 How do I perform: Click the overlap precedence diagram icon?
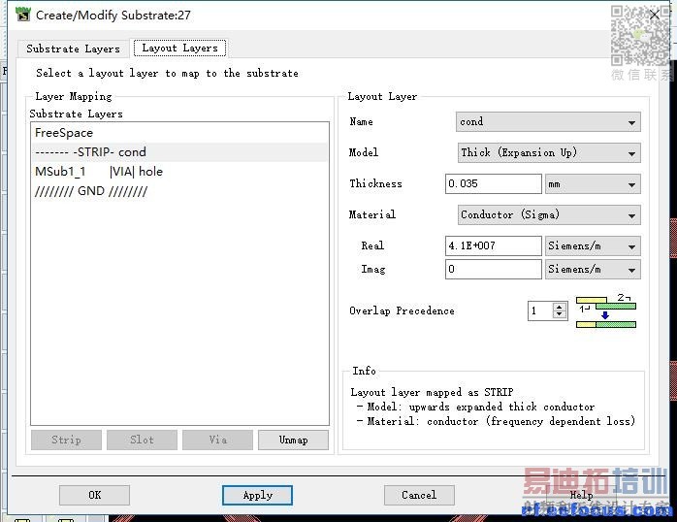(x=606, y=311)
